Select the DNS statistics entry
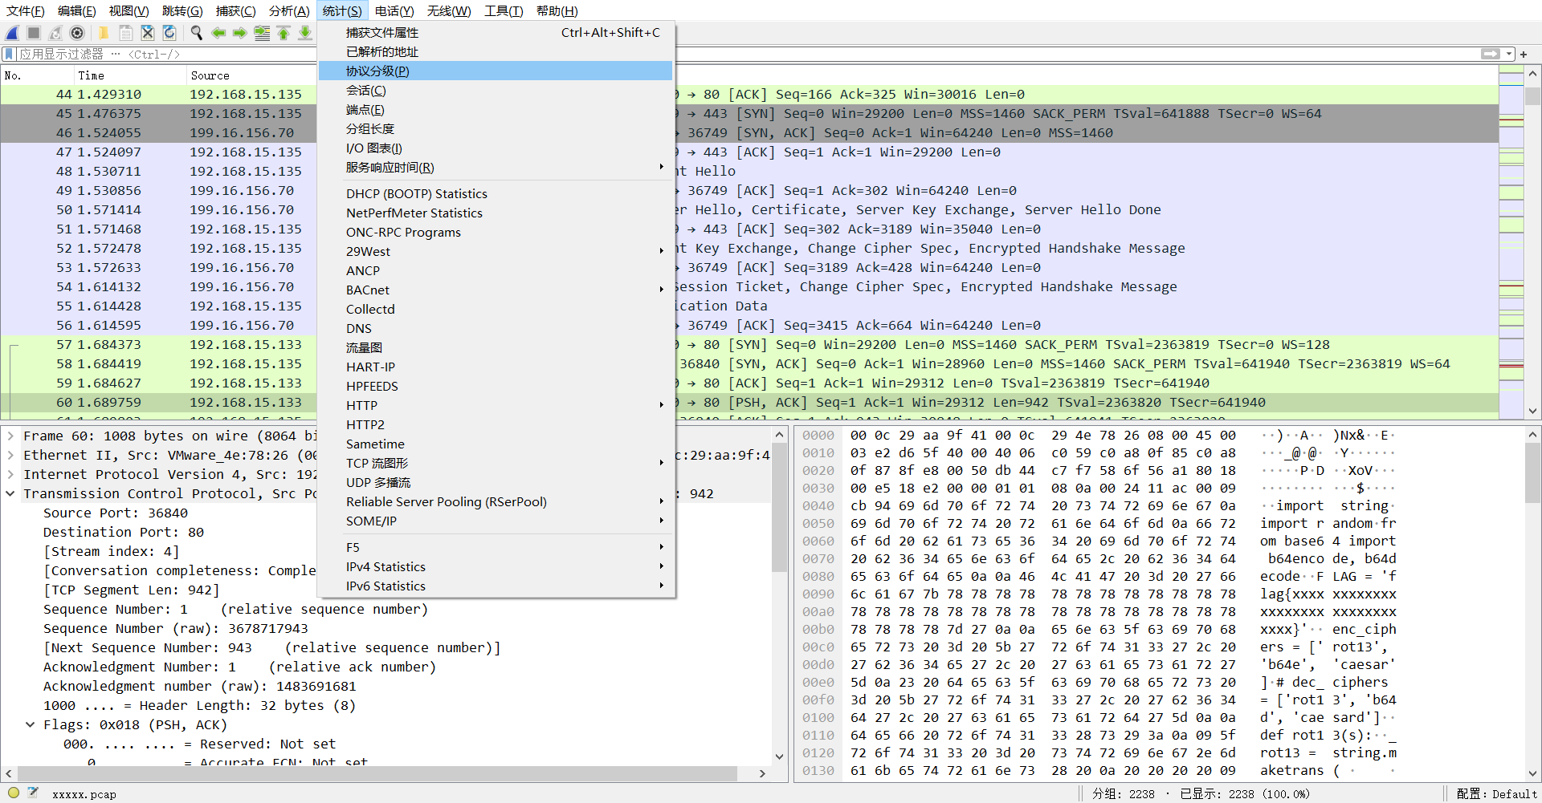 (x=496, y=328)
